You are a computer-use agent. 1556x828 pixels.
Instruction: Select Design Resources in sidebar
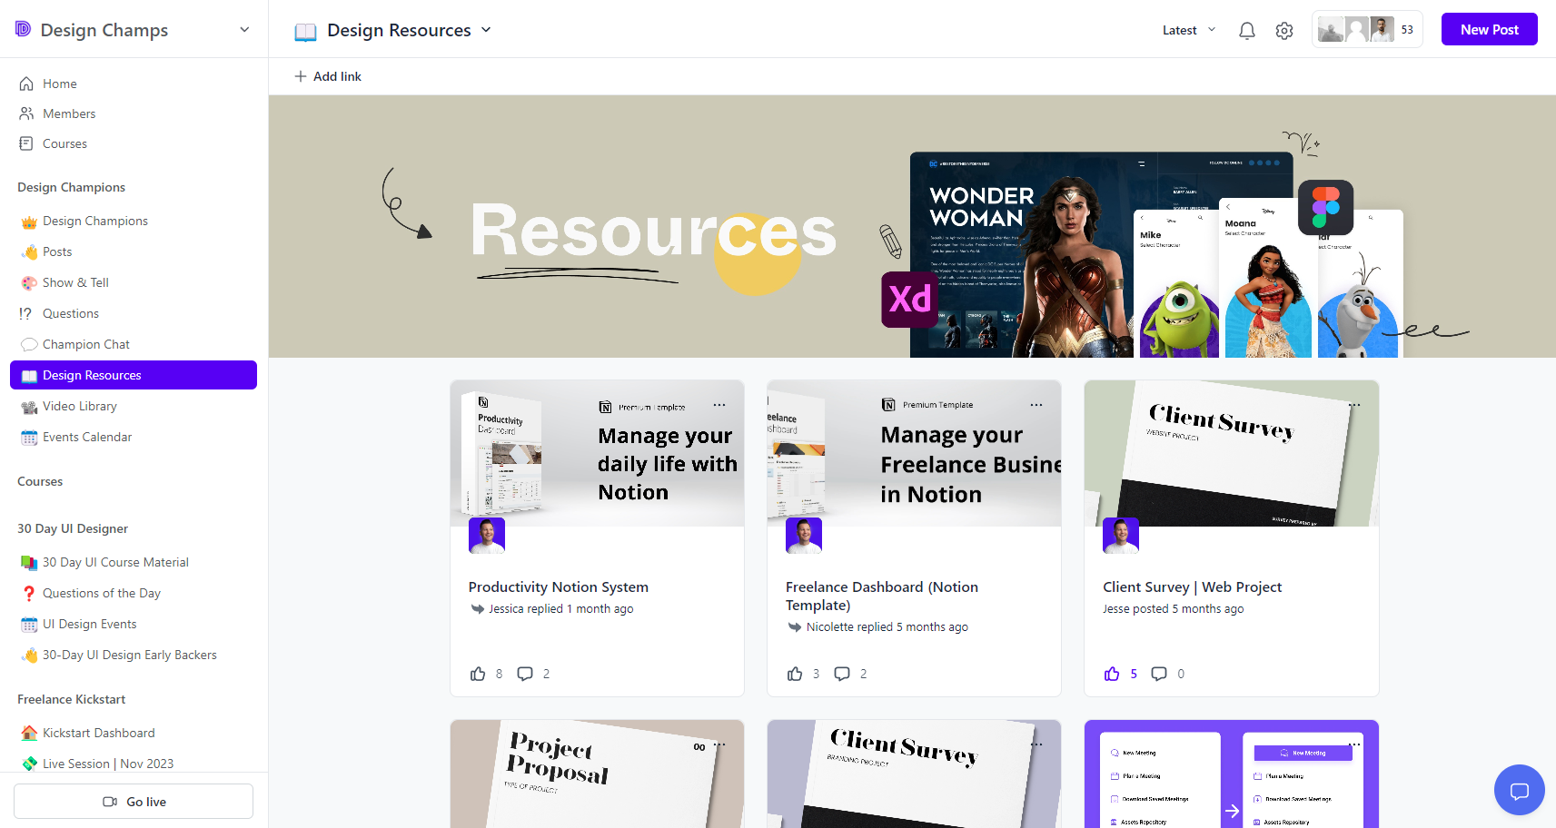134,375
